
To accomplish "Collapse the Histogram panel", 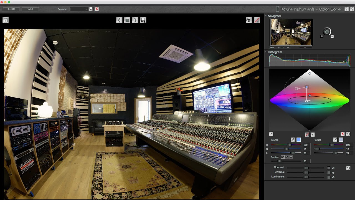I will pyautogui.click(x=267, y=52).
